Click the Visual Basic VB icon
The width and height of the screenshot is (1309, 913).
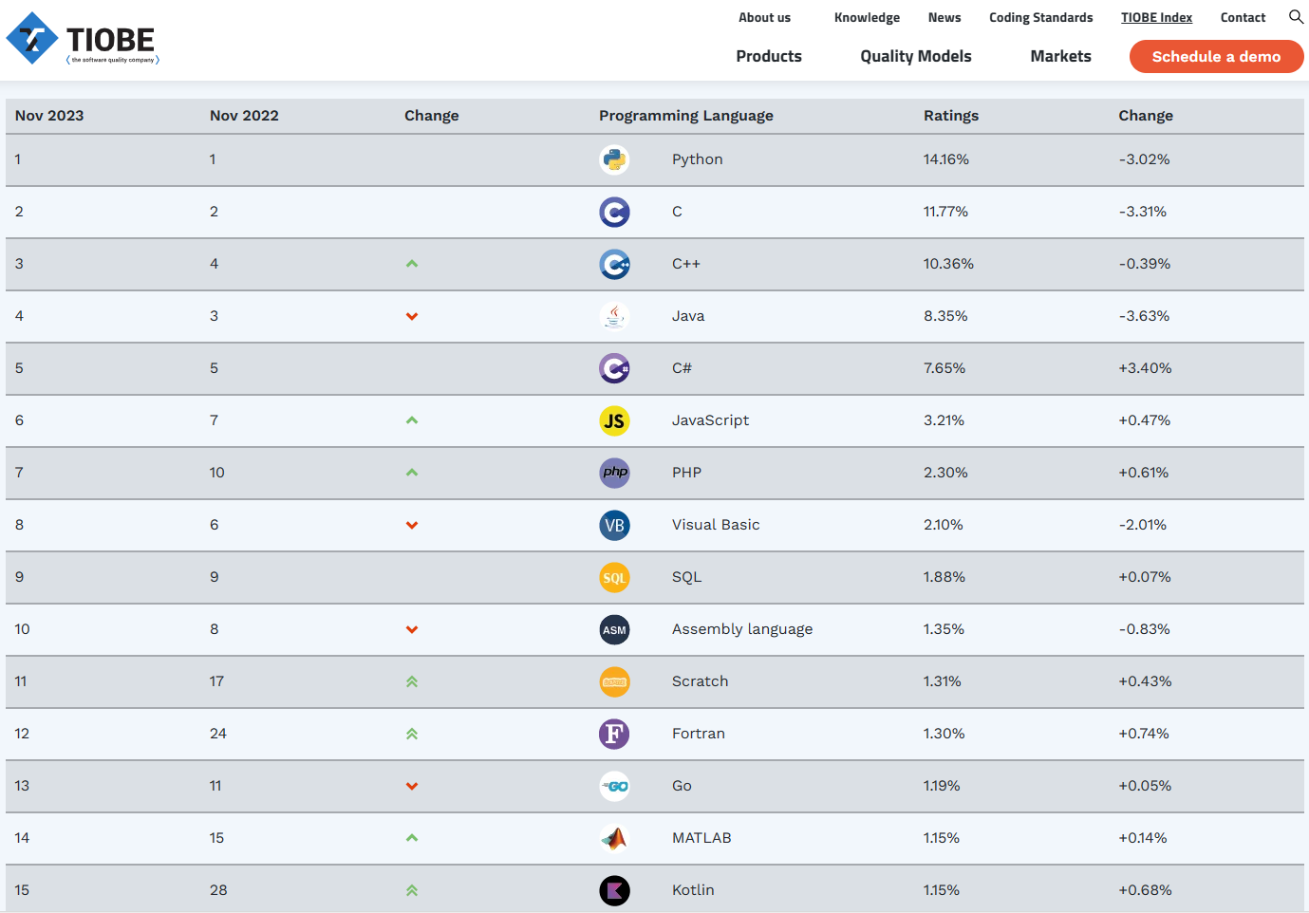[614, 525]
